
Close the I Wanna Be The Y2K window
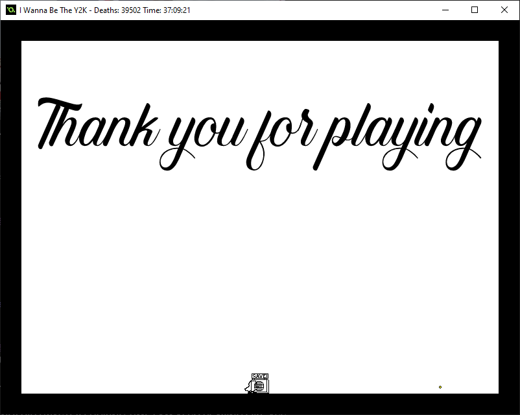click(x=504, y=10)
